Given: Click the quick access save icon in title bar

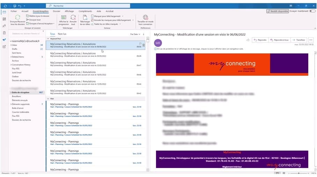Looking at the screenshot, I should (x=15, y=6).
